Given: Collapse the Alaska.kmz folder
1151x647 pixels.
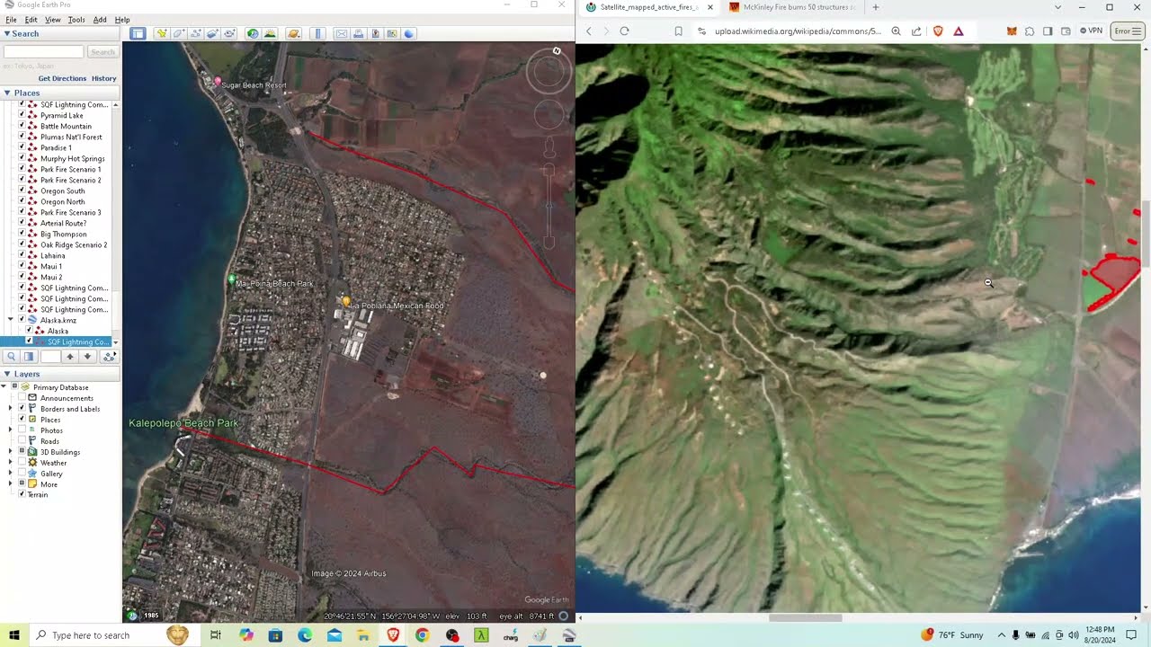Looking at the screenshot, I should [x=11, y=320].
